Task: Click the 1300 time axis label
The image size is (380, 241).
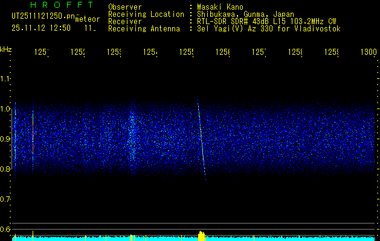Action: click(368, 52)
